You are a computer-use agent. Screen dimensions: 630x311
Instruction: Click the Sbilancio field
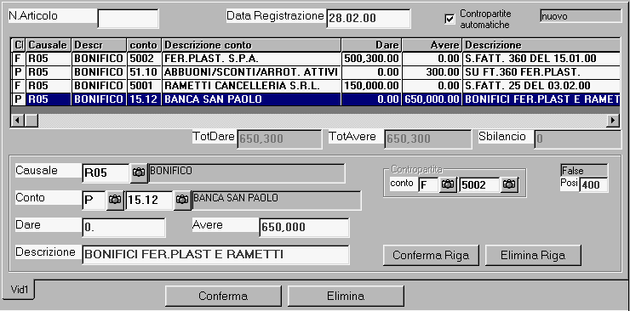click(x=578, y=139)
